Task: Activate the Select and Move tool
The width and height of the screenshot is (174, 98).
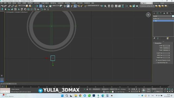Action: pyautogui.click(x=41, y=6)
